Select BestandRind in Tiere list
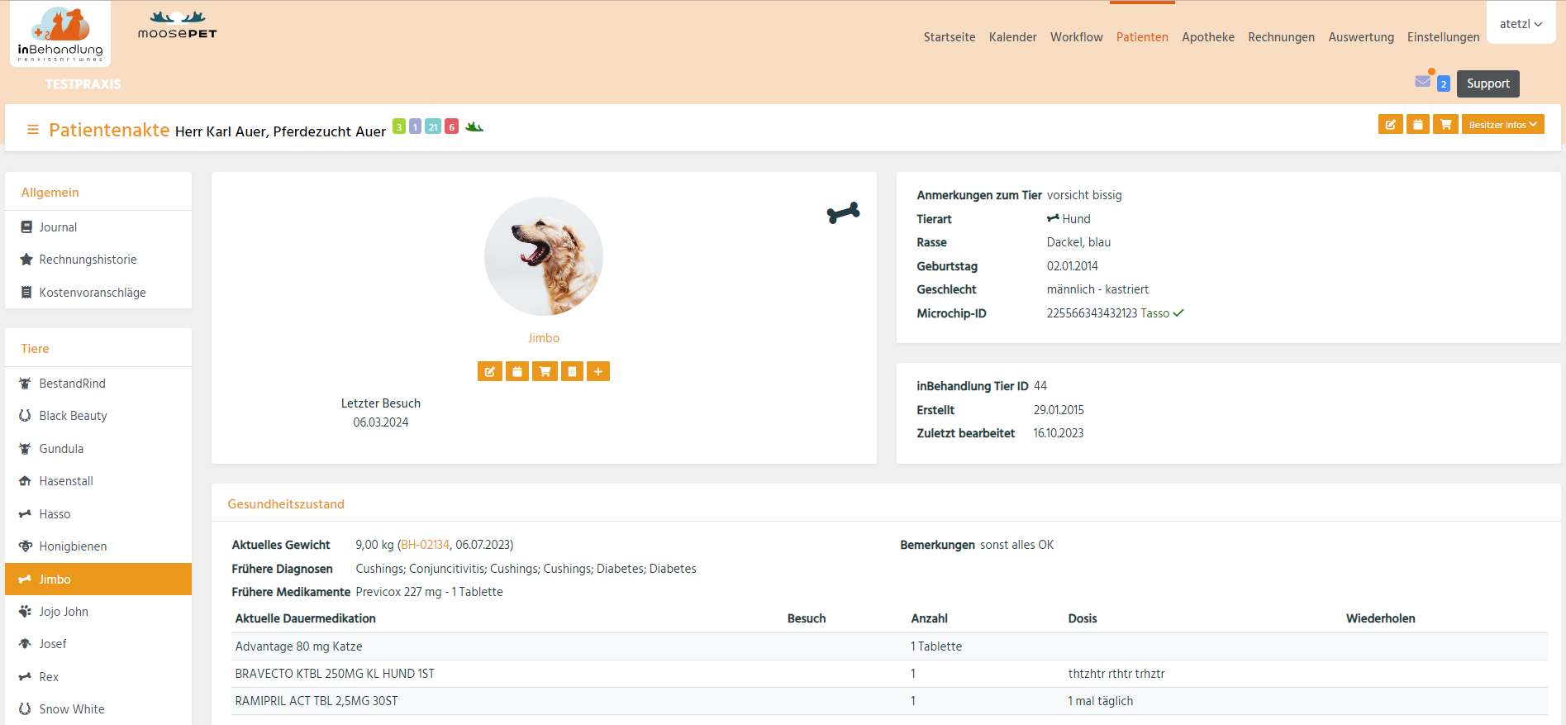The height and width of the screenshot is (725, 1566). [98, 384]
